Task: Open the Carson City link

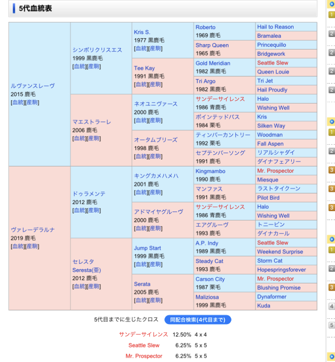Action: tap(210, 279)
